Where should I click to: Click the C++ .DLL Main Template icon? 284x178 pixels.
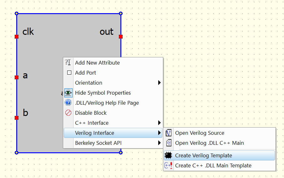pyautogui.click(x=169, y=165)
